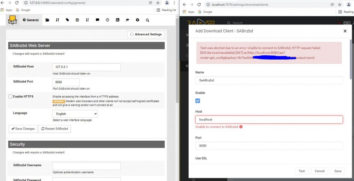354x181 pixels.
Task: Uncheck the Enable checkbox in Radarr dialog
Action: 198,101
